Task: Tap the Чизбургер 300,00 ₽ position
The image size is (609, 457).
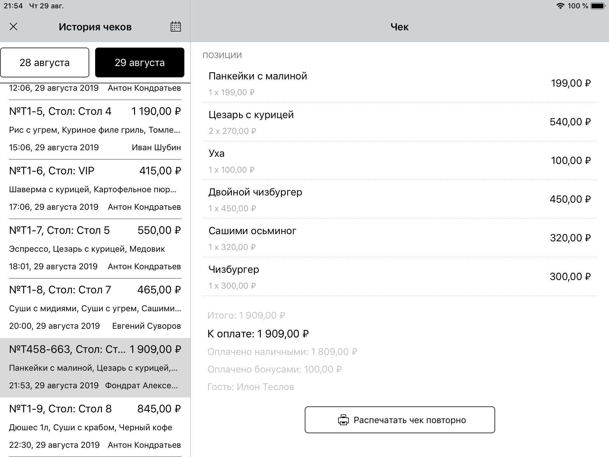Action: point(399,277)
